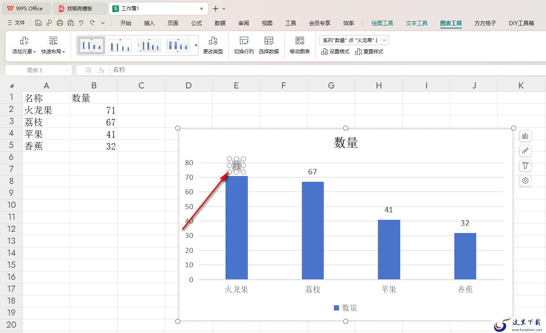Click Switch Row/Column (切换行列) icon
Screen dimensions: 546x333
(x=244, y=40)
